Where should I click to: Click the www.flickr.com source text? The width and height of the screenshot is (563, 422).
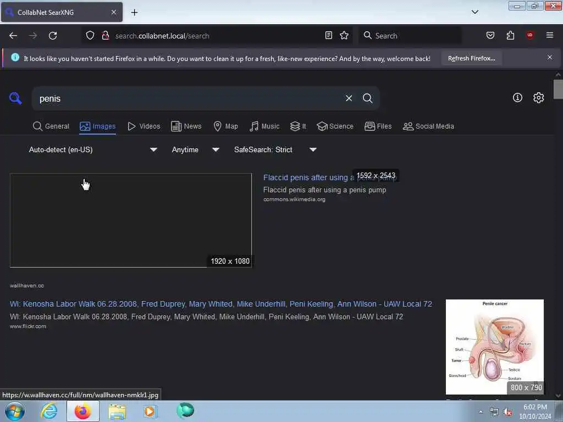(x=28, y=326)
